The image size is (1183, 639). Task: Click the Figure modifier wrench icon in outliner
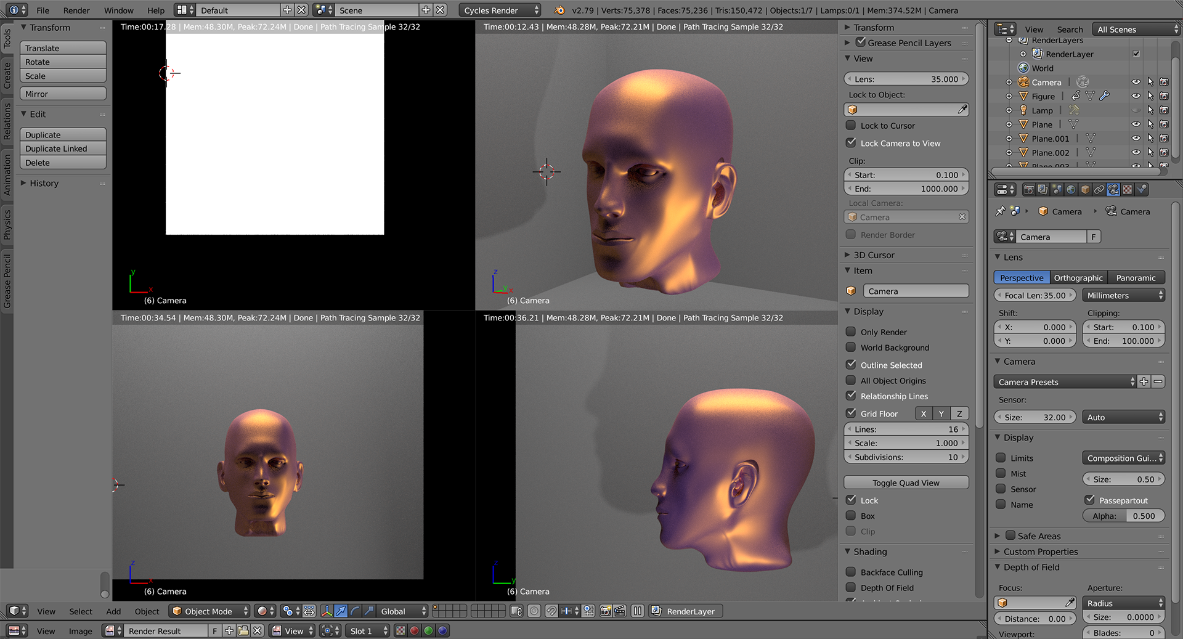point(1104,96)
